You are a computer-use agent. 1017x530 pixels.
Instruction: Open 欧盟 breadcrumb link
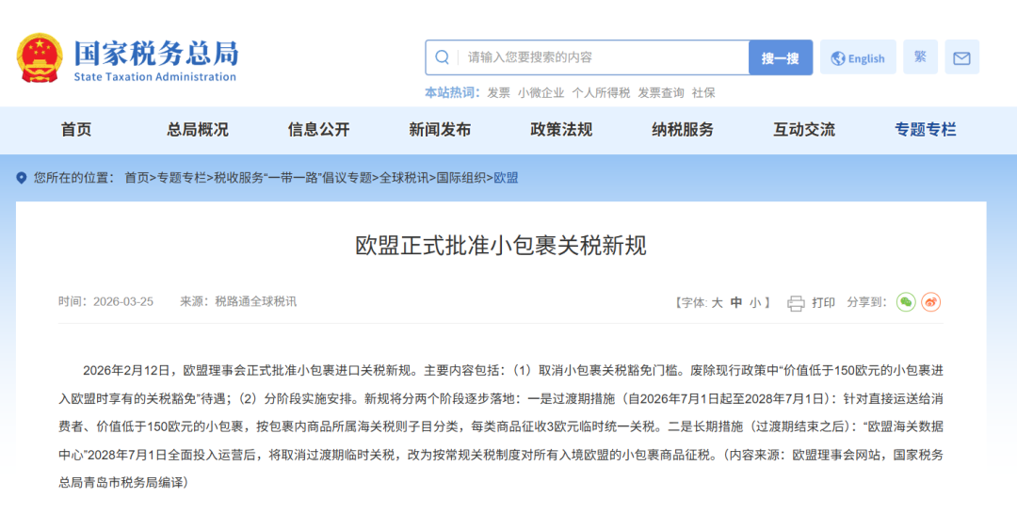click(x=506, y=178)
